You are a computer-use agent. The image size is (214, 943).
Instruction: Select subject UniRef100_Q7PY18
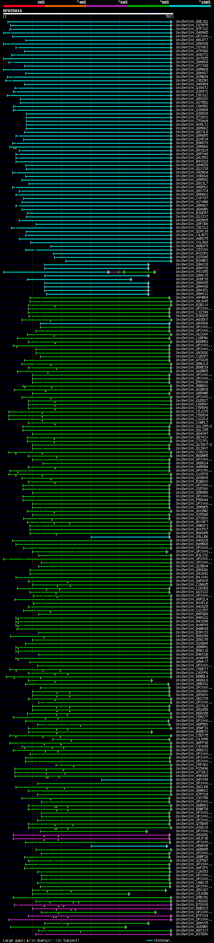point(192,794)
